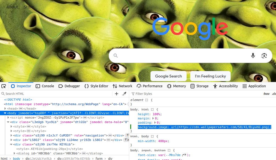Select the background-image url declaration

coord(205,127)
